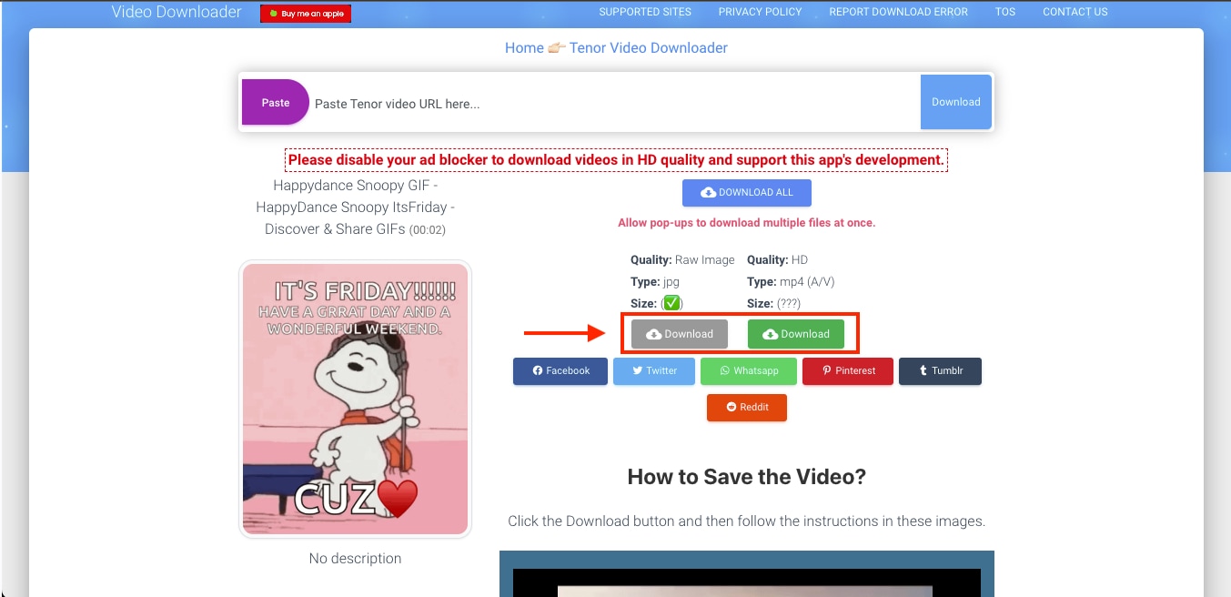Click the Download All button
1231x597 pixels.
tap(747, 192)
